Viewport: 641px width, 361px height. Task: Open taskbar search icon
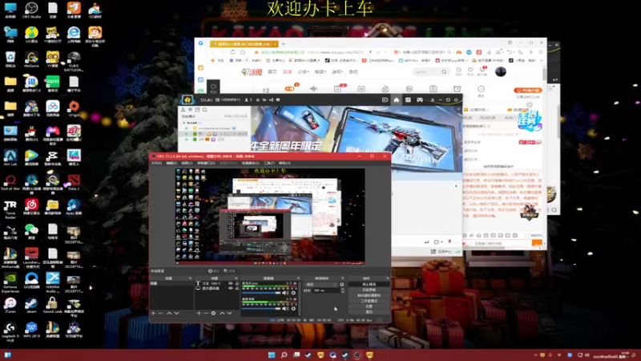click(x=284, y=355)
